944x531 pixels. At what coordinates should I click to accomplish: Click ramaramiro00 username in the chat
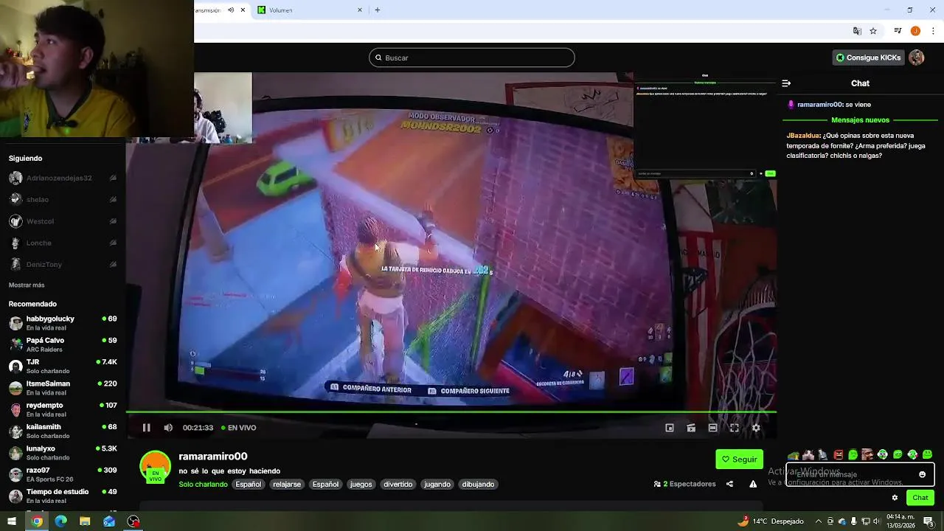(x=819, y=105)
